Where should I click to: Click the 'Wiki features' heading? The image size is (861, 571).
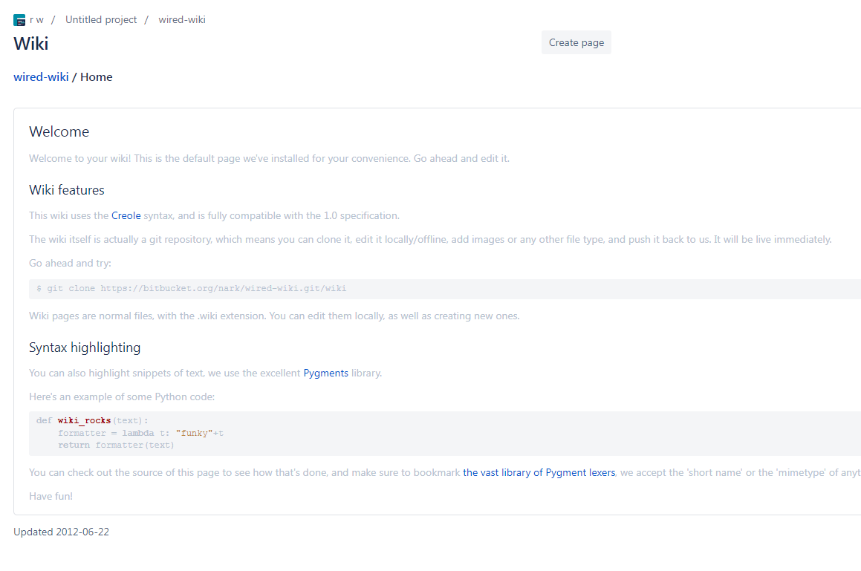tap(66, 190)
